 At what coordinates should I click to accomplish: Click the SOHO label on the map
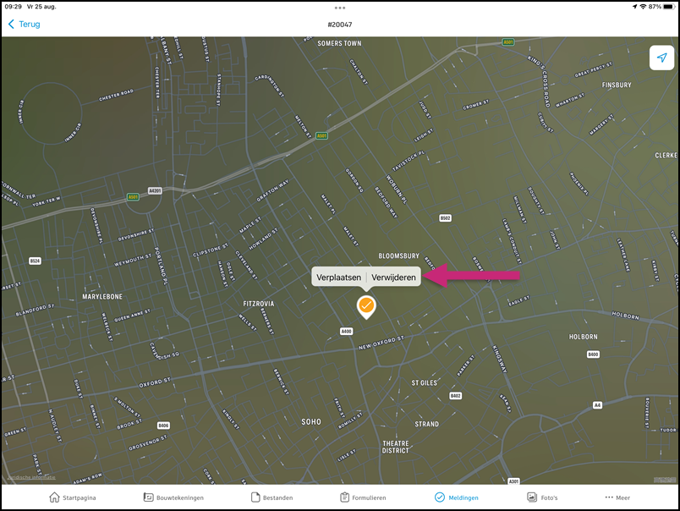point(311,421)
